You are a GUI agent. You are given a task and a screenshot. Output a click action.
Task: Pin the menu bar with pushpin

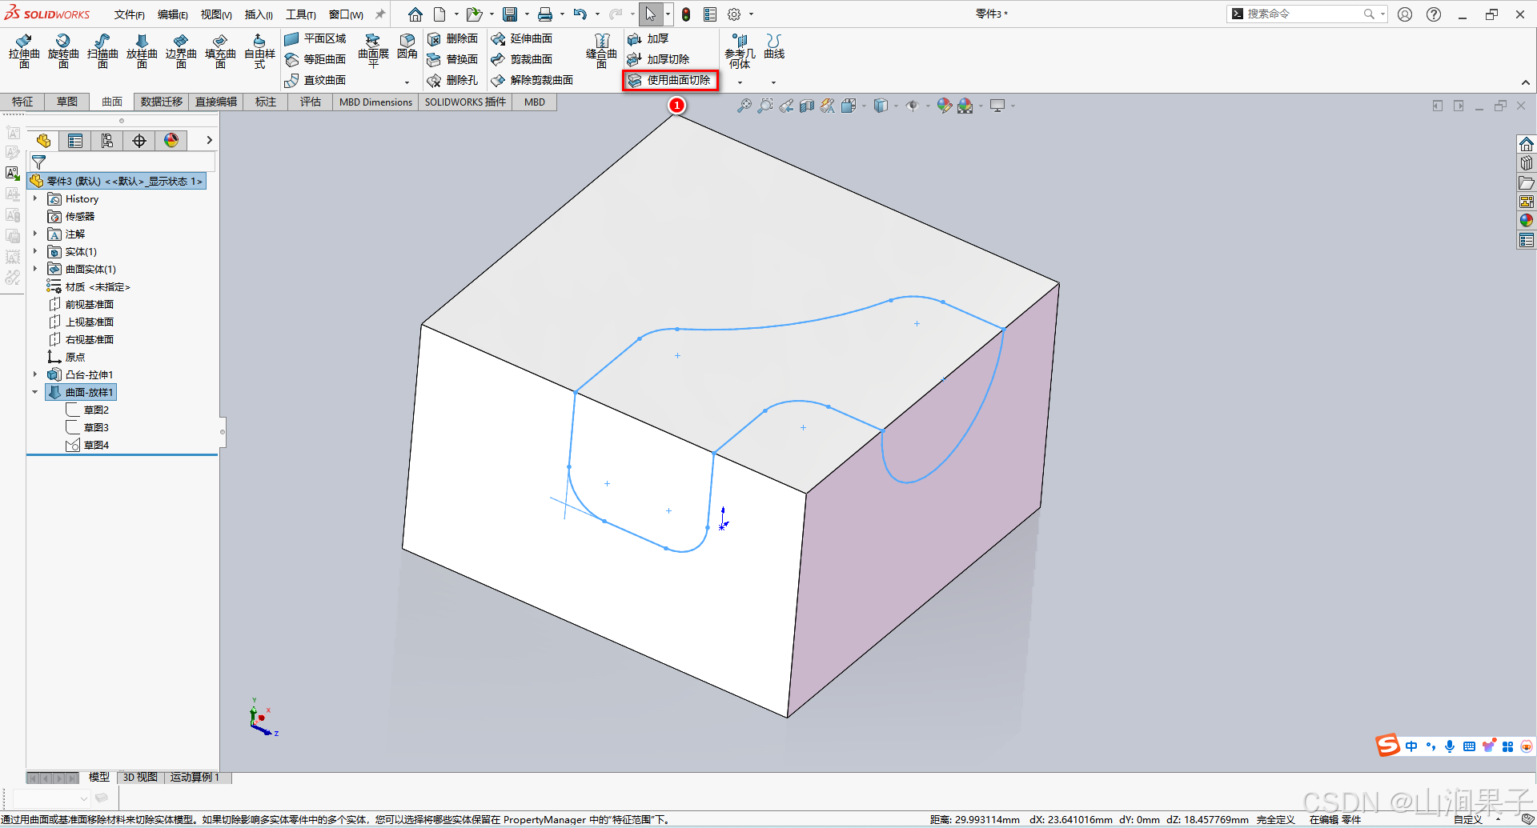(380, 14)
